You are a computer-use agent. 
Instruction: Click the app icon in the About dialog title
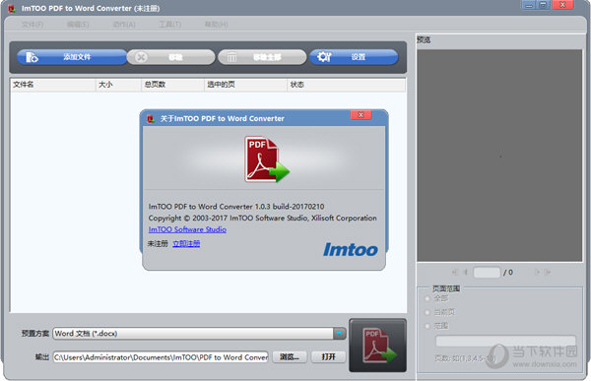coord(151,119)
